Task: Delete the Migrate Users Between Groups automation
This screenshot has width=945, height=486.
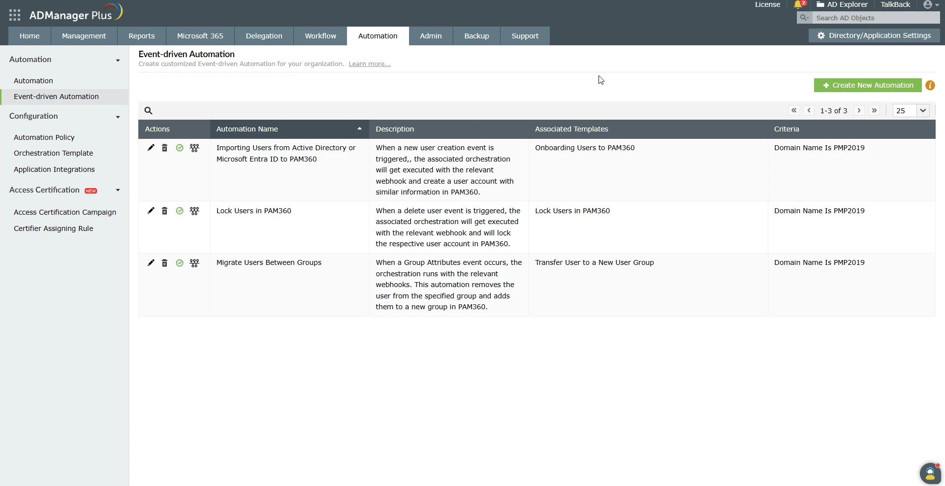Action: point(164,263)
